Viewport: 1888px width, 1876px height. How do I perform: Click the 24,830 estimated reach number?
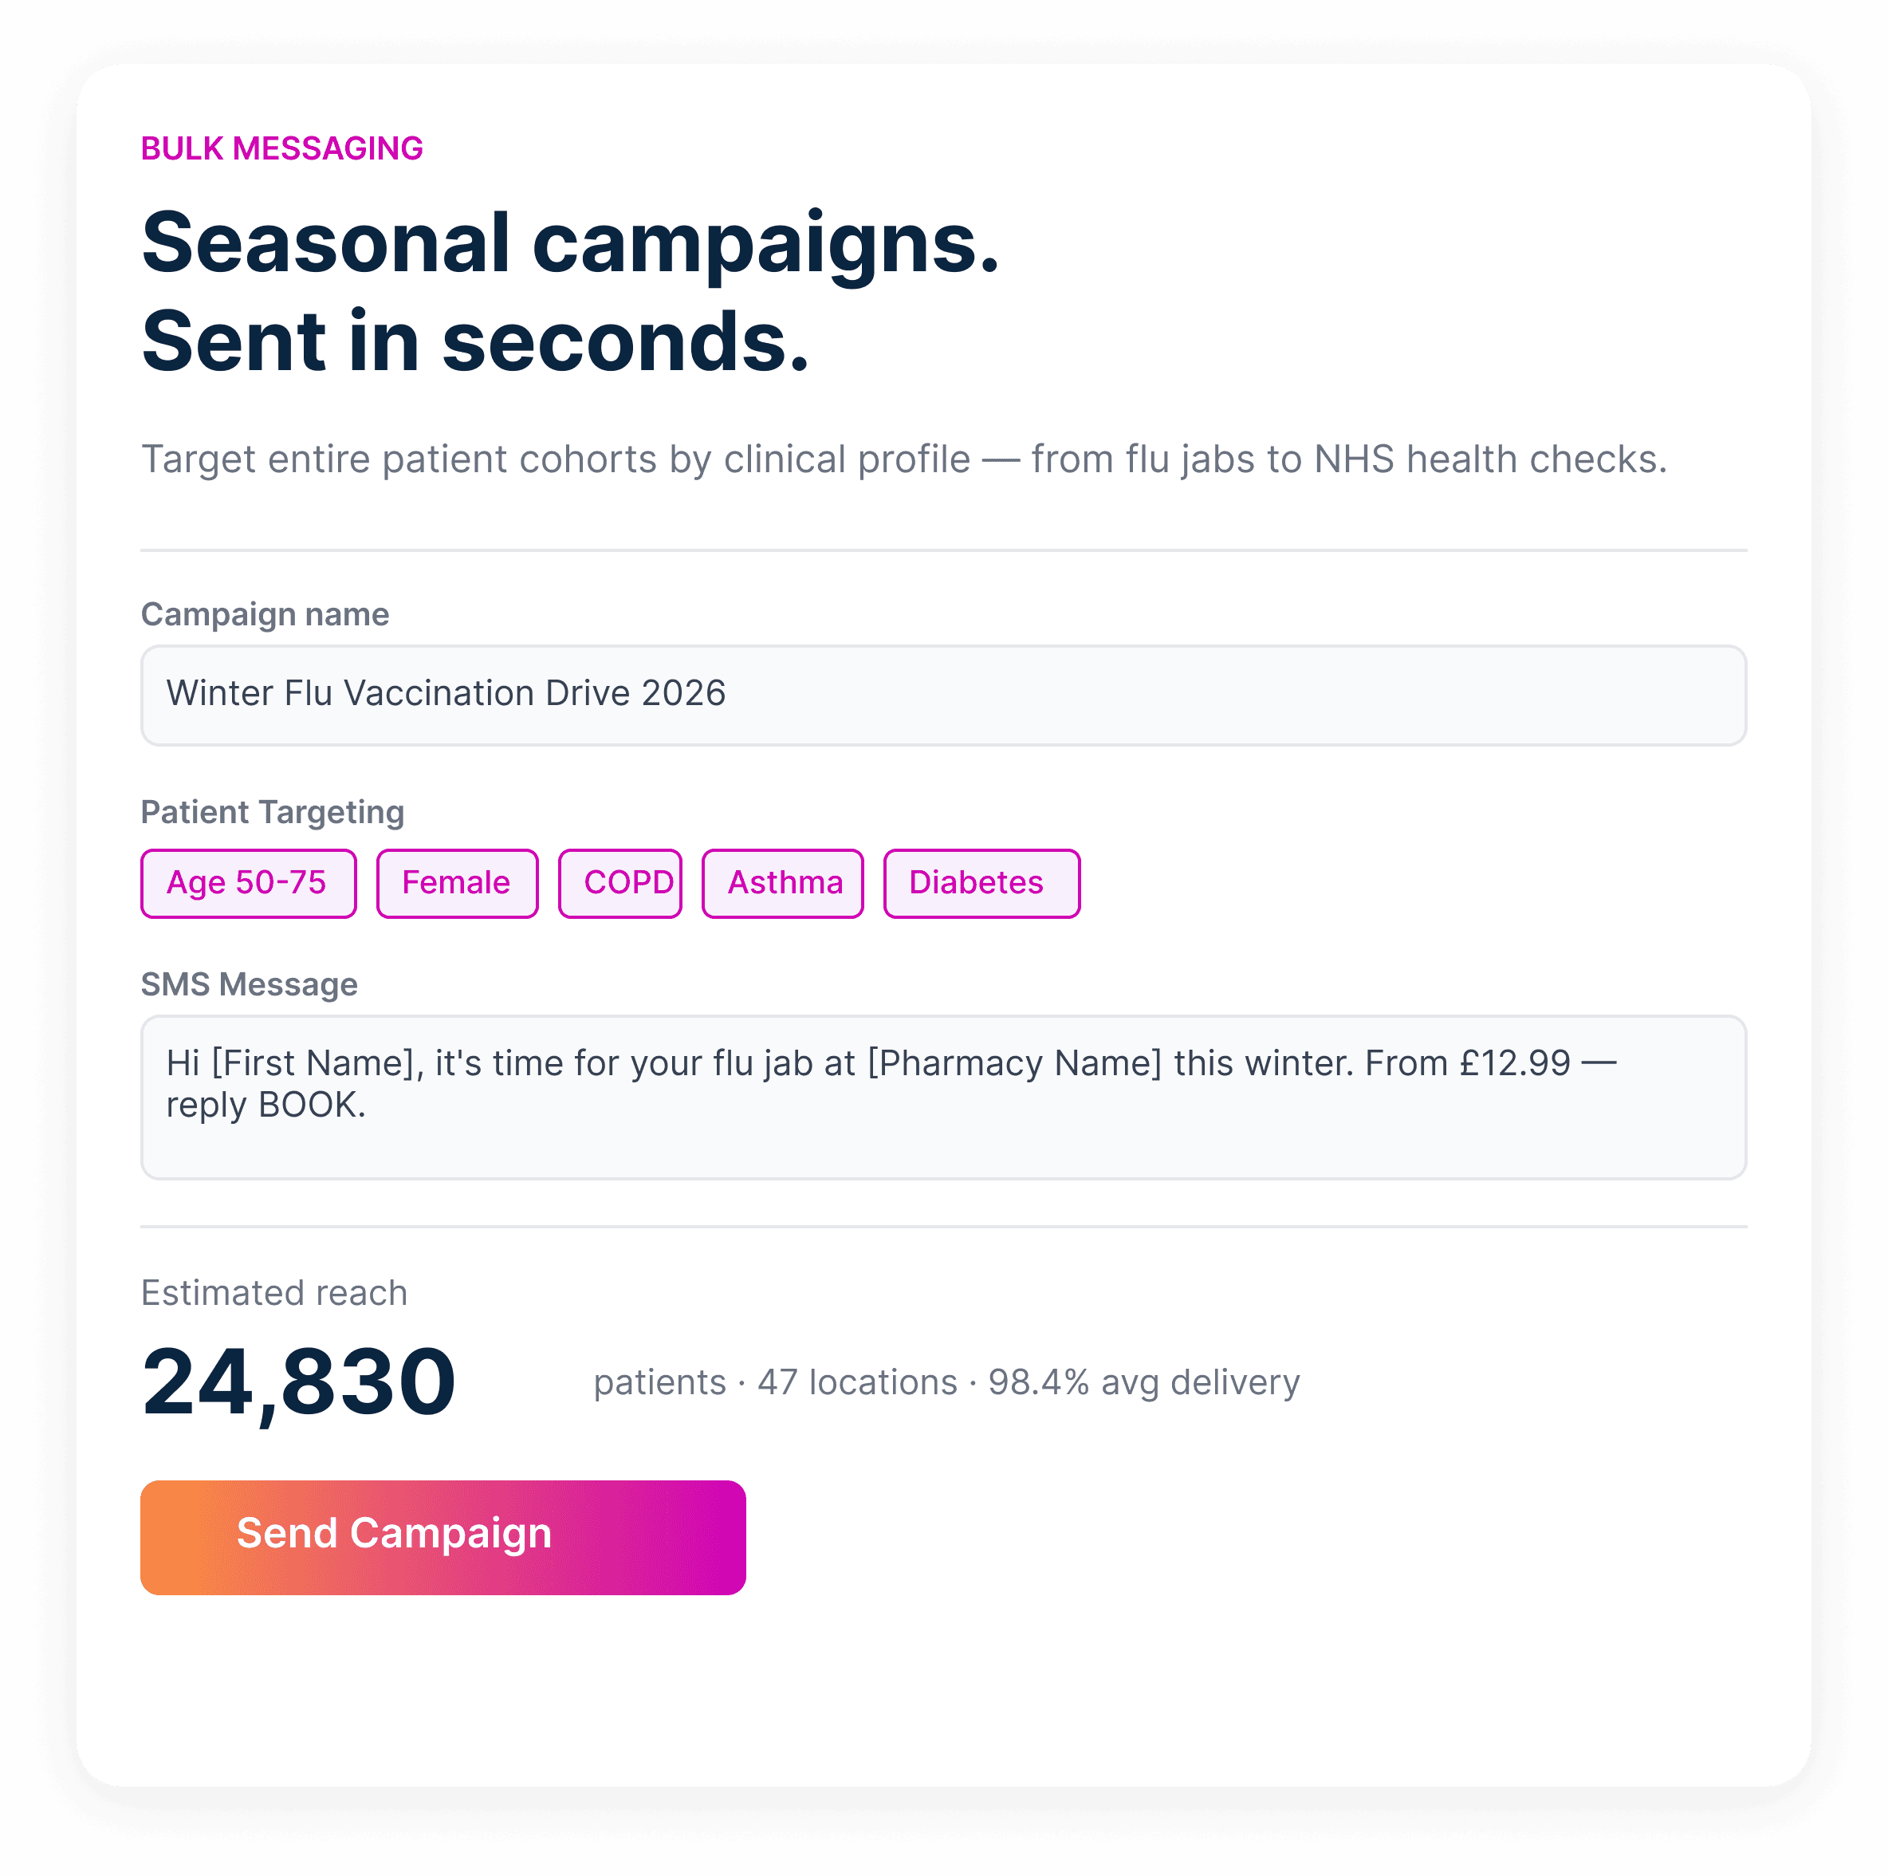tap(298, 1381)
